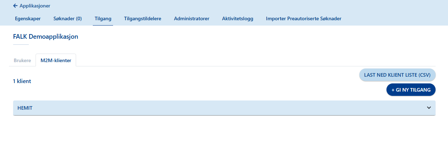Click the active underline beneath Tilgang tab
The height and width of the screenshot is (142, 448).
tap(103, 25)
